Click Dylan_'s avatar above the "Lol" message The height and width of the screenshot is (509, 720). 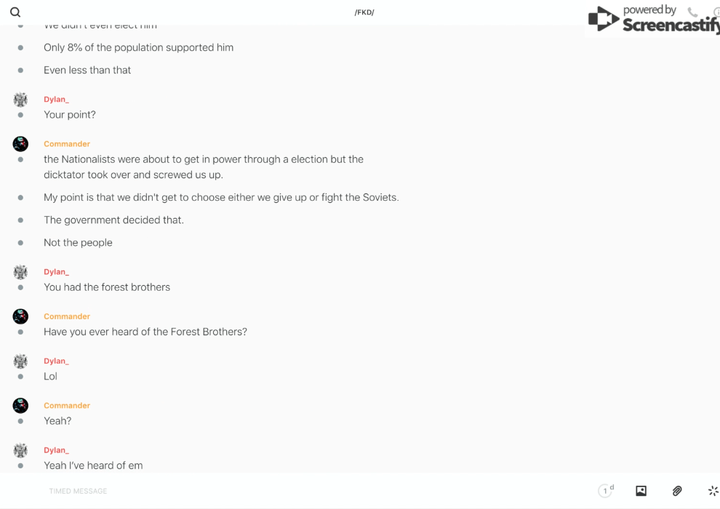[x=20, y=361]
